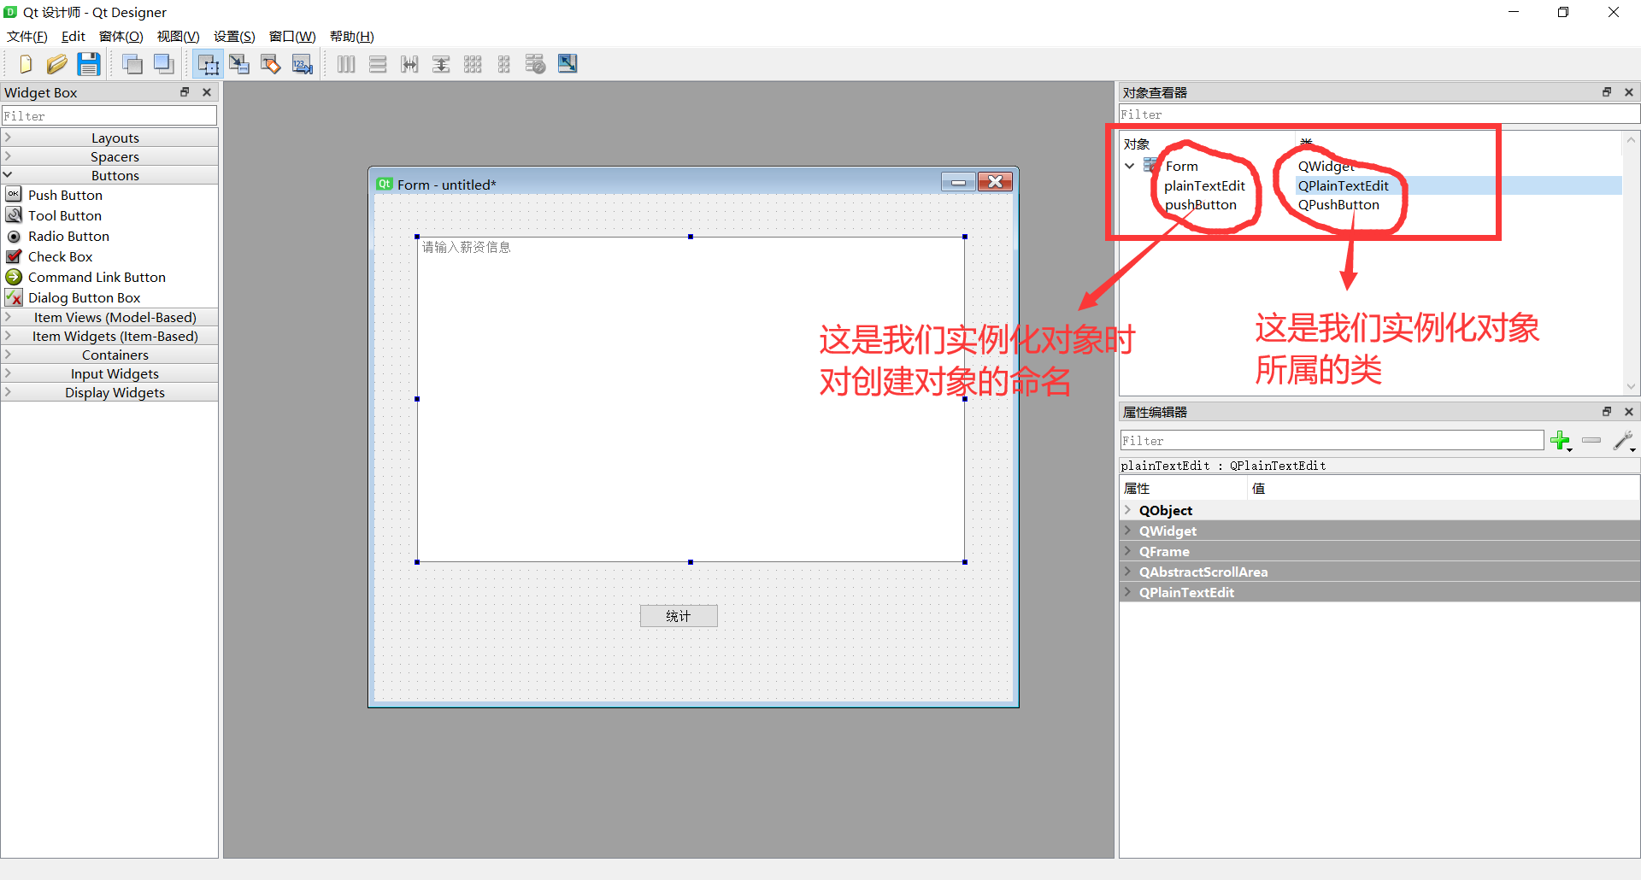1641x880 pixels.
Task: Float the 对象查看器 panel
Action: click(x=1607, y=92)
